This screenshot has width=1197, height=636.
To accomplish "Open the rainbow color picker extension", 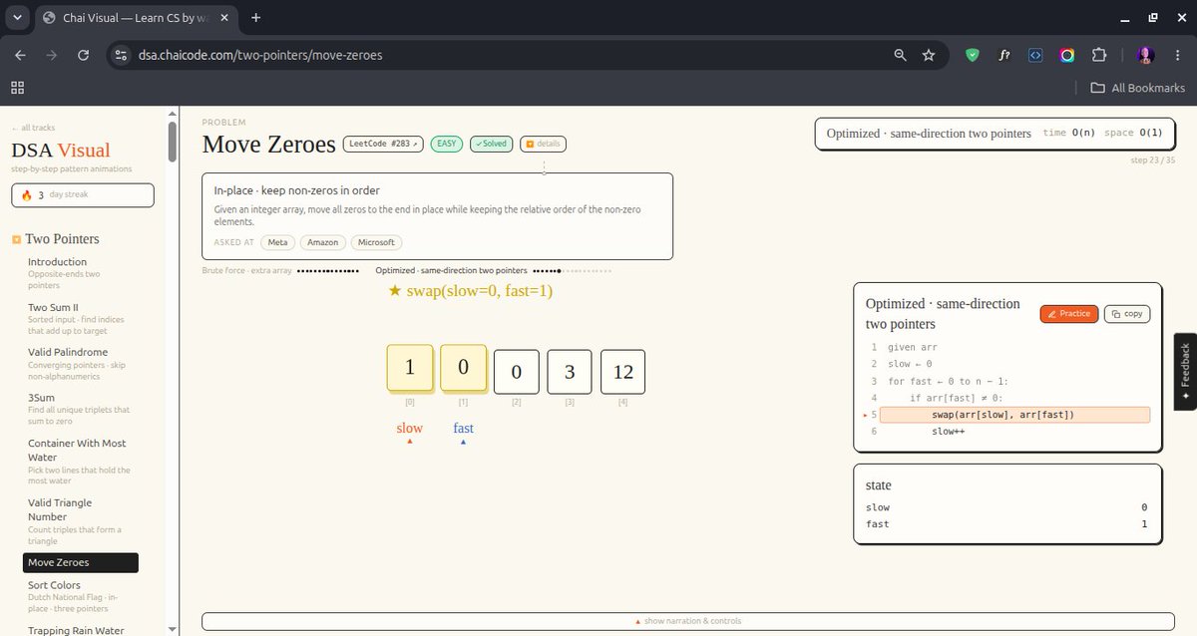I will coord(1067,55).
